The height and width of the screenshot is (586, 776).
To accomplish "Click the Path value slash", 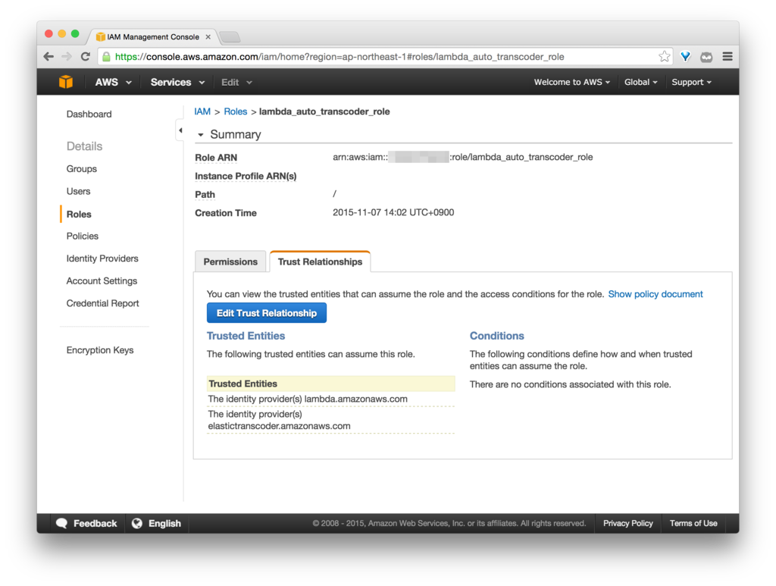I will [x=334, y=193].
